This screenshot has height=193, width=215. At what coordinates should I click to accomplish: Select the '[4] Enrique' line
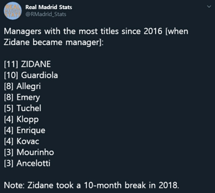tap(24, 130)
